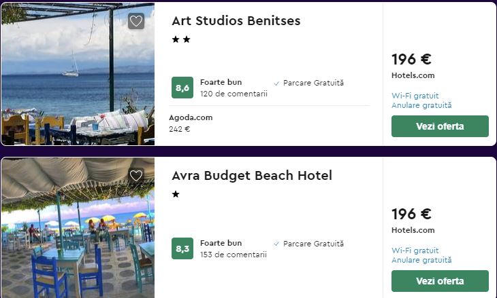Viewport: 497px width, 298px height.
Task: Click the 8,3 rating badge
Action: (x=182, y=248)
